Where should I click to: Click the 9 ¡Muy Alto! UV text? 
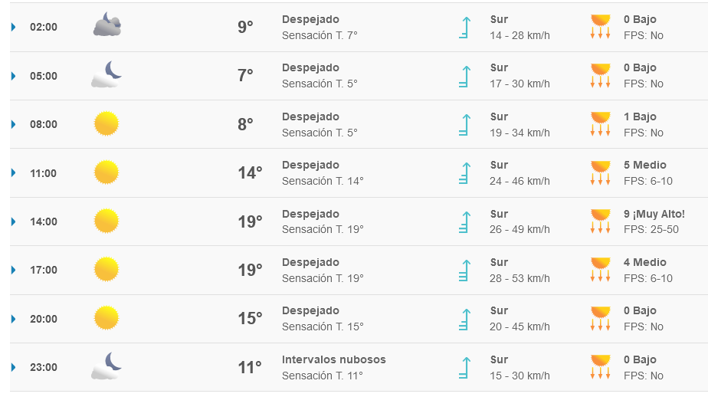[654, 214]
